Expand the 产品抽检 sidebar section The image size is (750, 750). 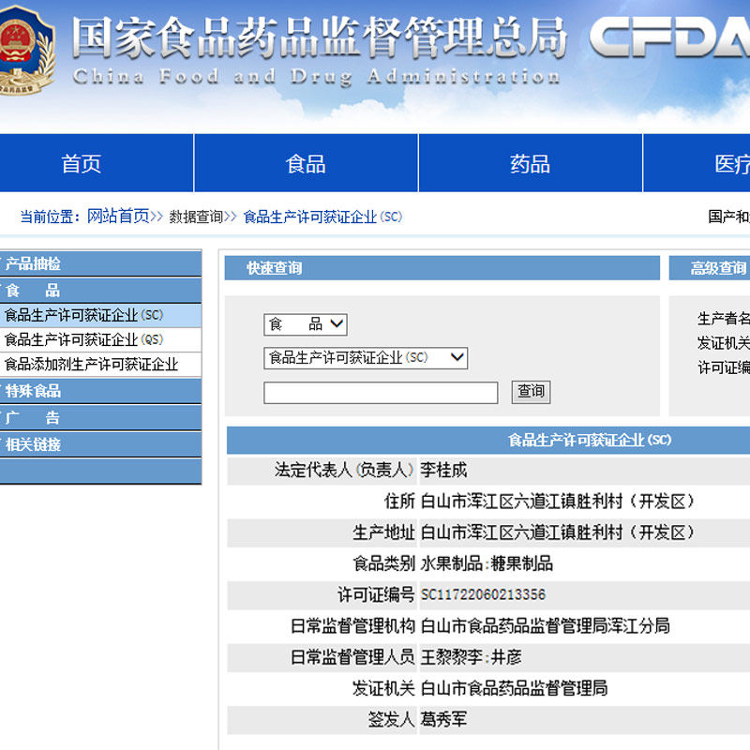pyautogui.click(x=100, y=263)
